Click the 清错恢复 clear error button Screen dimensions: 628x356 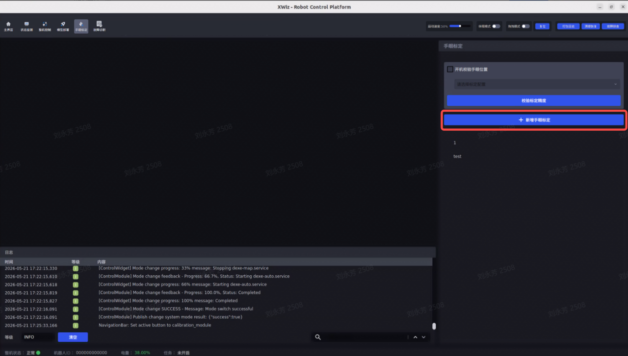pyautogui.click(x=591, y=26)
